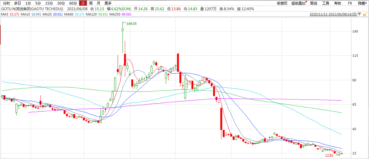This screenshot has width=369, height=159.
Task: Click the GOTU.N 高途集团 stock title
Action: pyautogui.click(x=32, y=9)
